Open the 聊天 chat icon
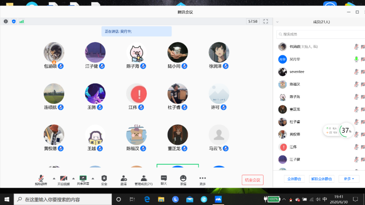Screen dimensions: 365x205 coord(164,178)
